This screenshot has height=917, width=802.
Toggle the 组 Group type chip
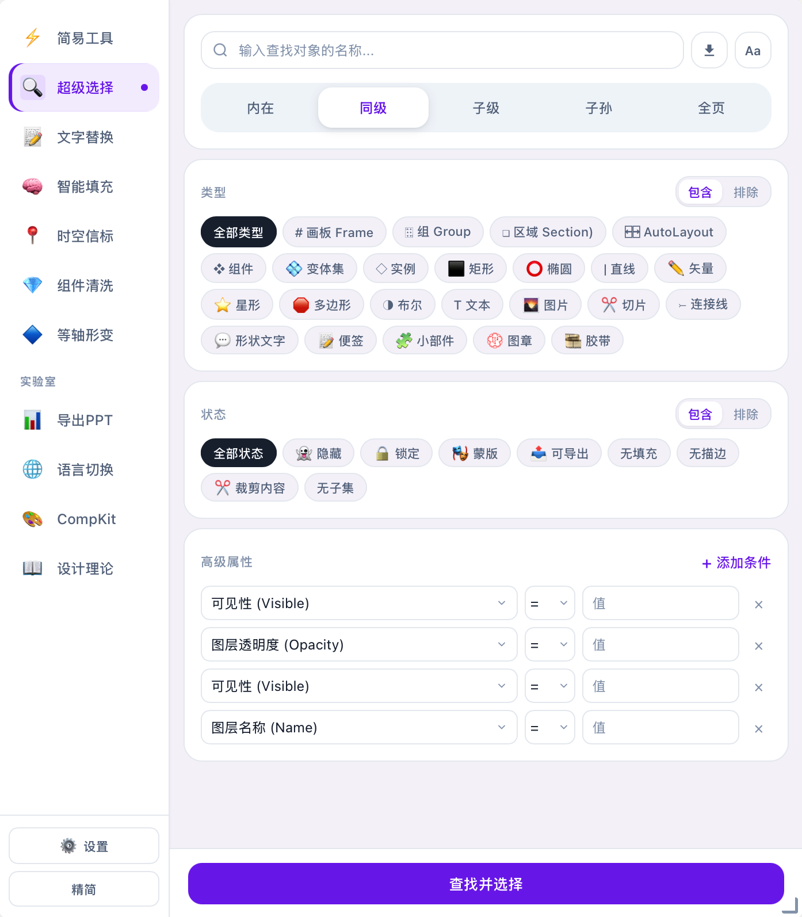coord(438,232)
